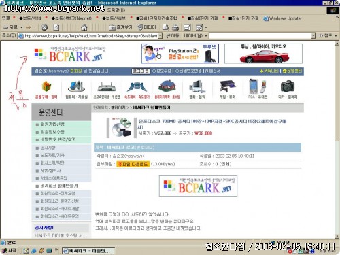Click the 이동 Go button
This screenshot has width=340, height=255.
(173, 36)
